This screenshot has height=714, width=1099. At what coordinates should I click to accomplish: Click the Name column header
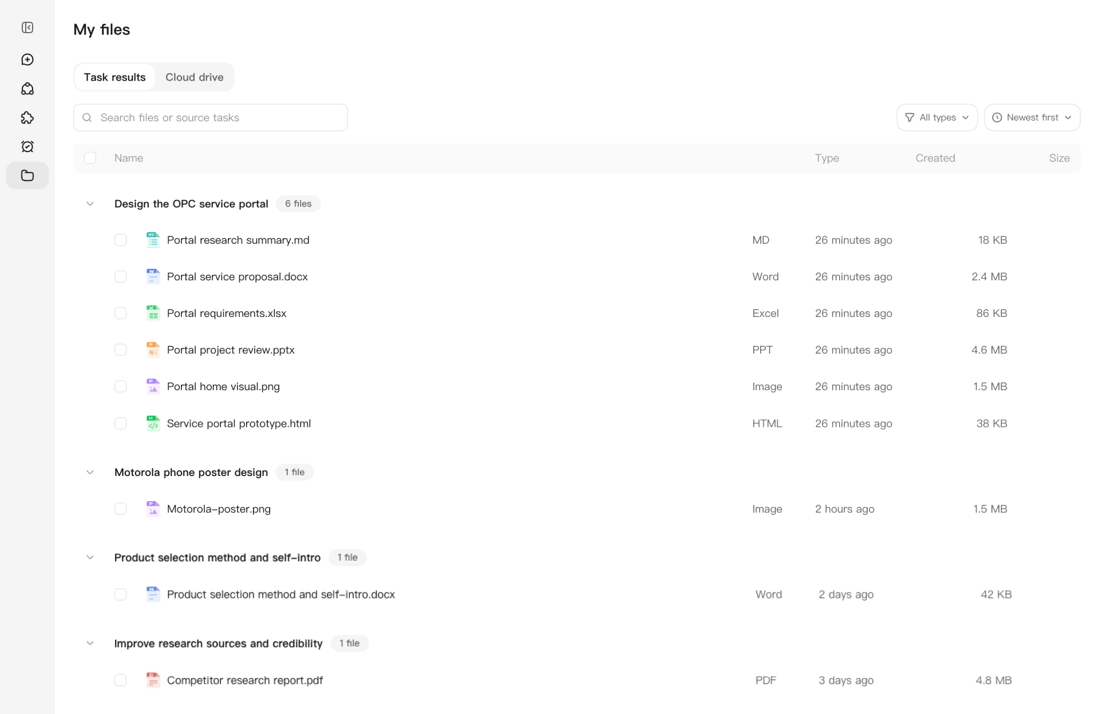tap(129, 158)
